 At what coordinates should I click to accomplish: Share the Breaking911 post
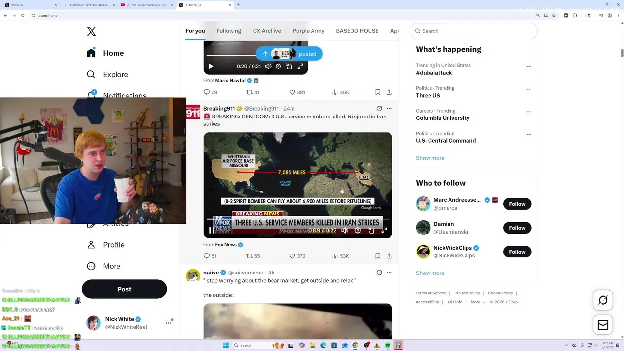(389, 256)
